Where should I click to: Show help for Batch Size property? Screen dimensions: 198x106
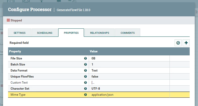pyautogui.click(x=86, y=64)
